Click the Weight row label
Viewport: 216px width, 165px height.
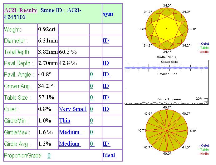pyautogui.click(x=12, y=29)
